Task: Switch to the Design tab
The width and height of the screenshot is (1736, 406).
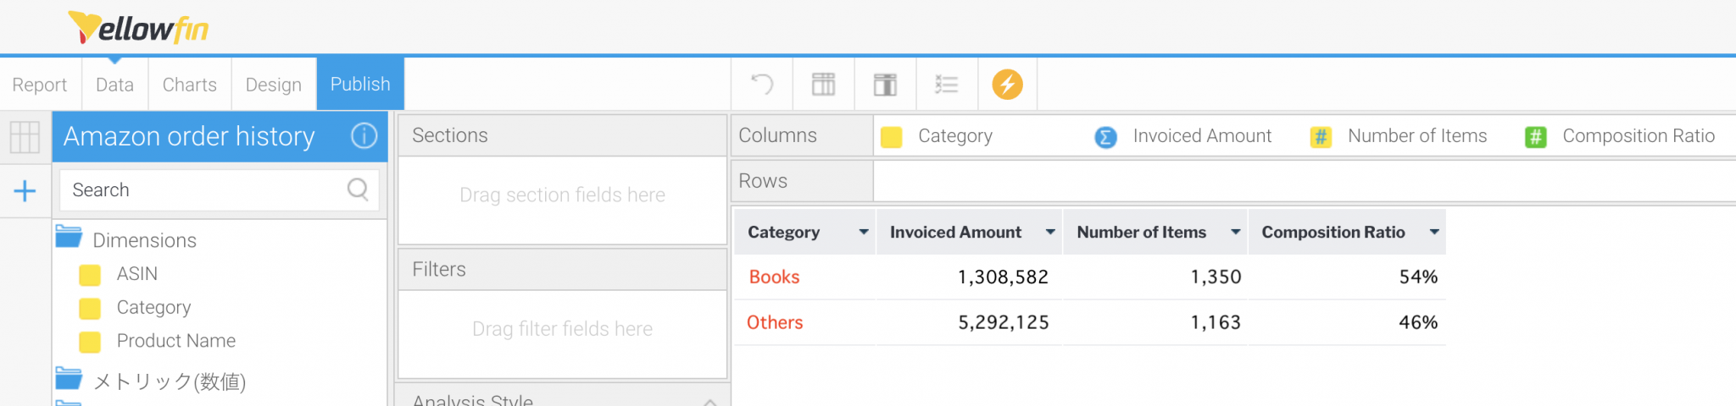Action: tap(273, 85)
